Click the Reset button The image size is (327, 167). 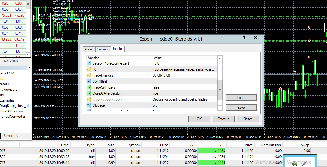tap(248, 119)
